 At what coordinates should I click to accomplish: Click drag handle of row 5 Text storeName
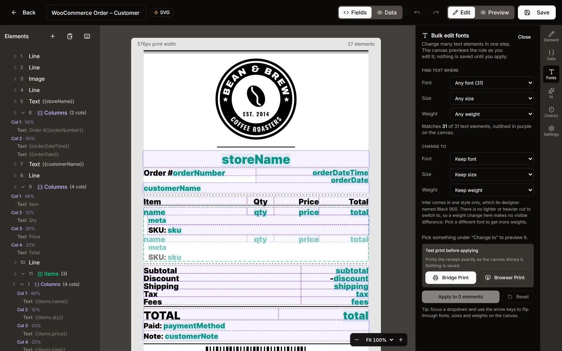[15, 101]
